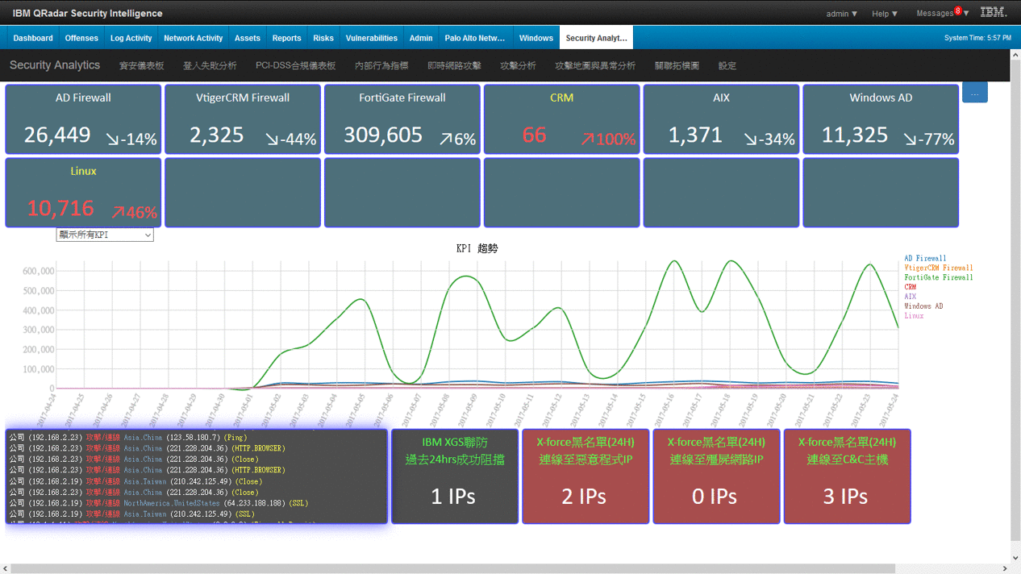Click the horizontal scrollbar right arrow
The image size is (1021, 574).
pos(1004,568)
